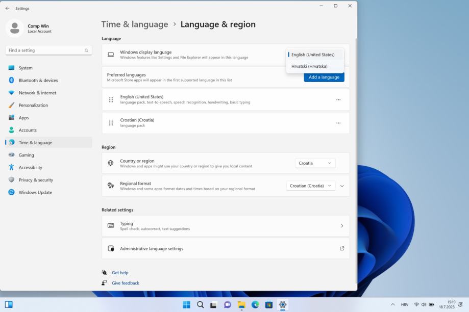Click the Bluetooth icon in sidebar
469x312 pixels.
tap(11, 80)
